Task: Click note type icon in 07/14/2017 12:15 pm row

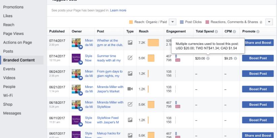Action: (130, 58)
